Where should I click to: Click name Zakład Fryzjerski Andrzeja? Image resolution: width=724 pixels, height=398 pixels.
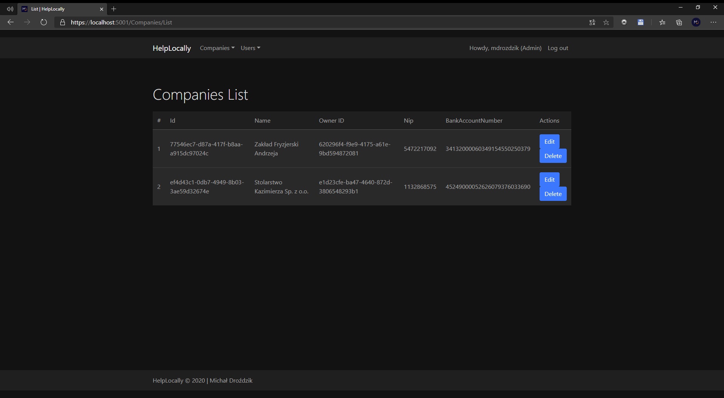[x=276, y=149]
